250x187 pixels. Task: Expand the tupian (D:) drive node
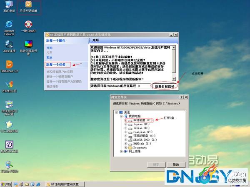(126, 124)
